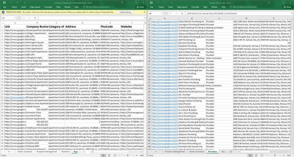Select Page Break Preview icon in Kansas City Fix status bar

point(262,155)
